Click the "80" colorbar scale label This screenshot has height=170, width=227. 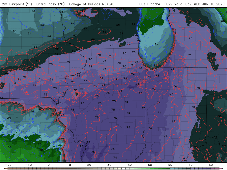[x=211, y=165]
